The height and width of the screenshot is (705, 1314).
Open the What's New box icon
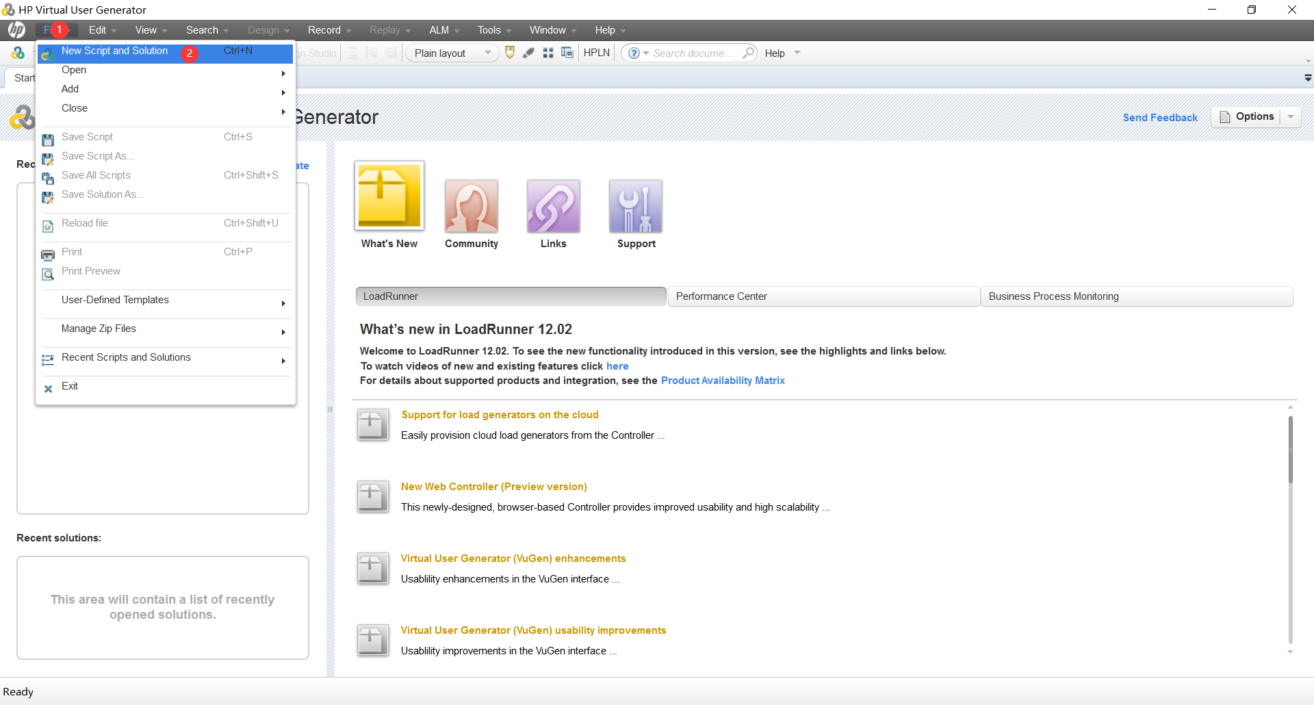(389, 196)
